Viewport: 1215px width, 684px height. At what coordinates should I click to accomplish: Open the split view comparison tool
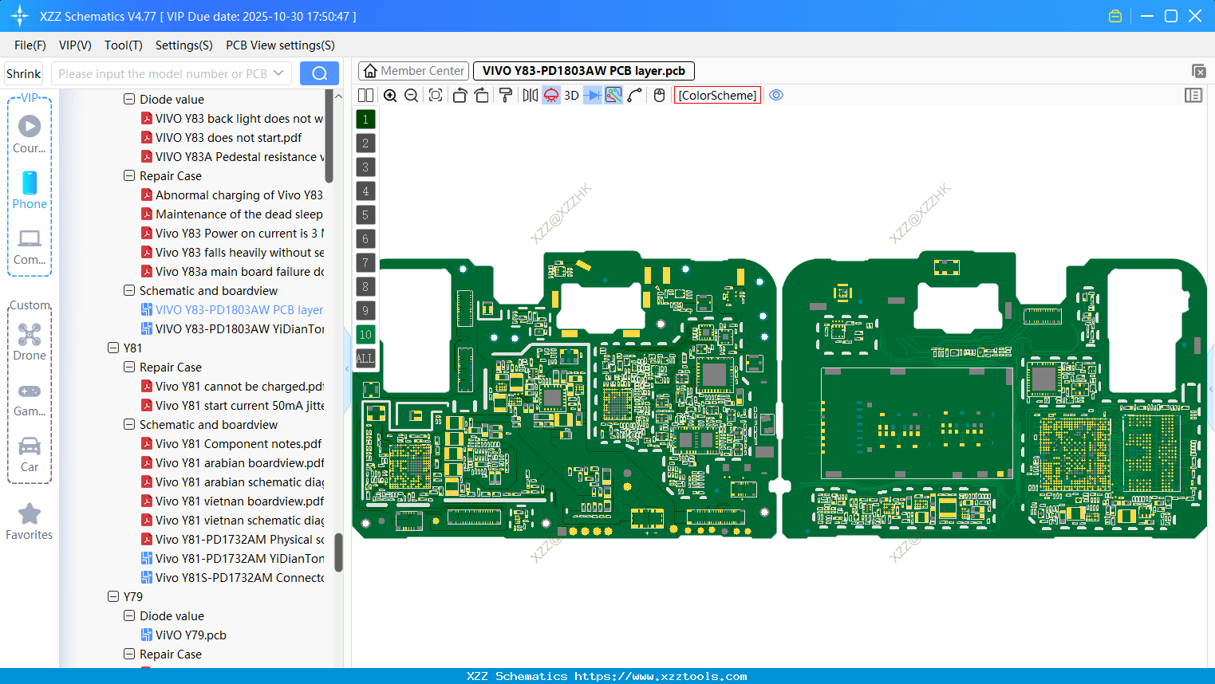pyautogui.click(x=365, y=95)
